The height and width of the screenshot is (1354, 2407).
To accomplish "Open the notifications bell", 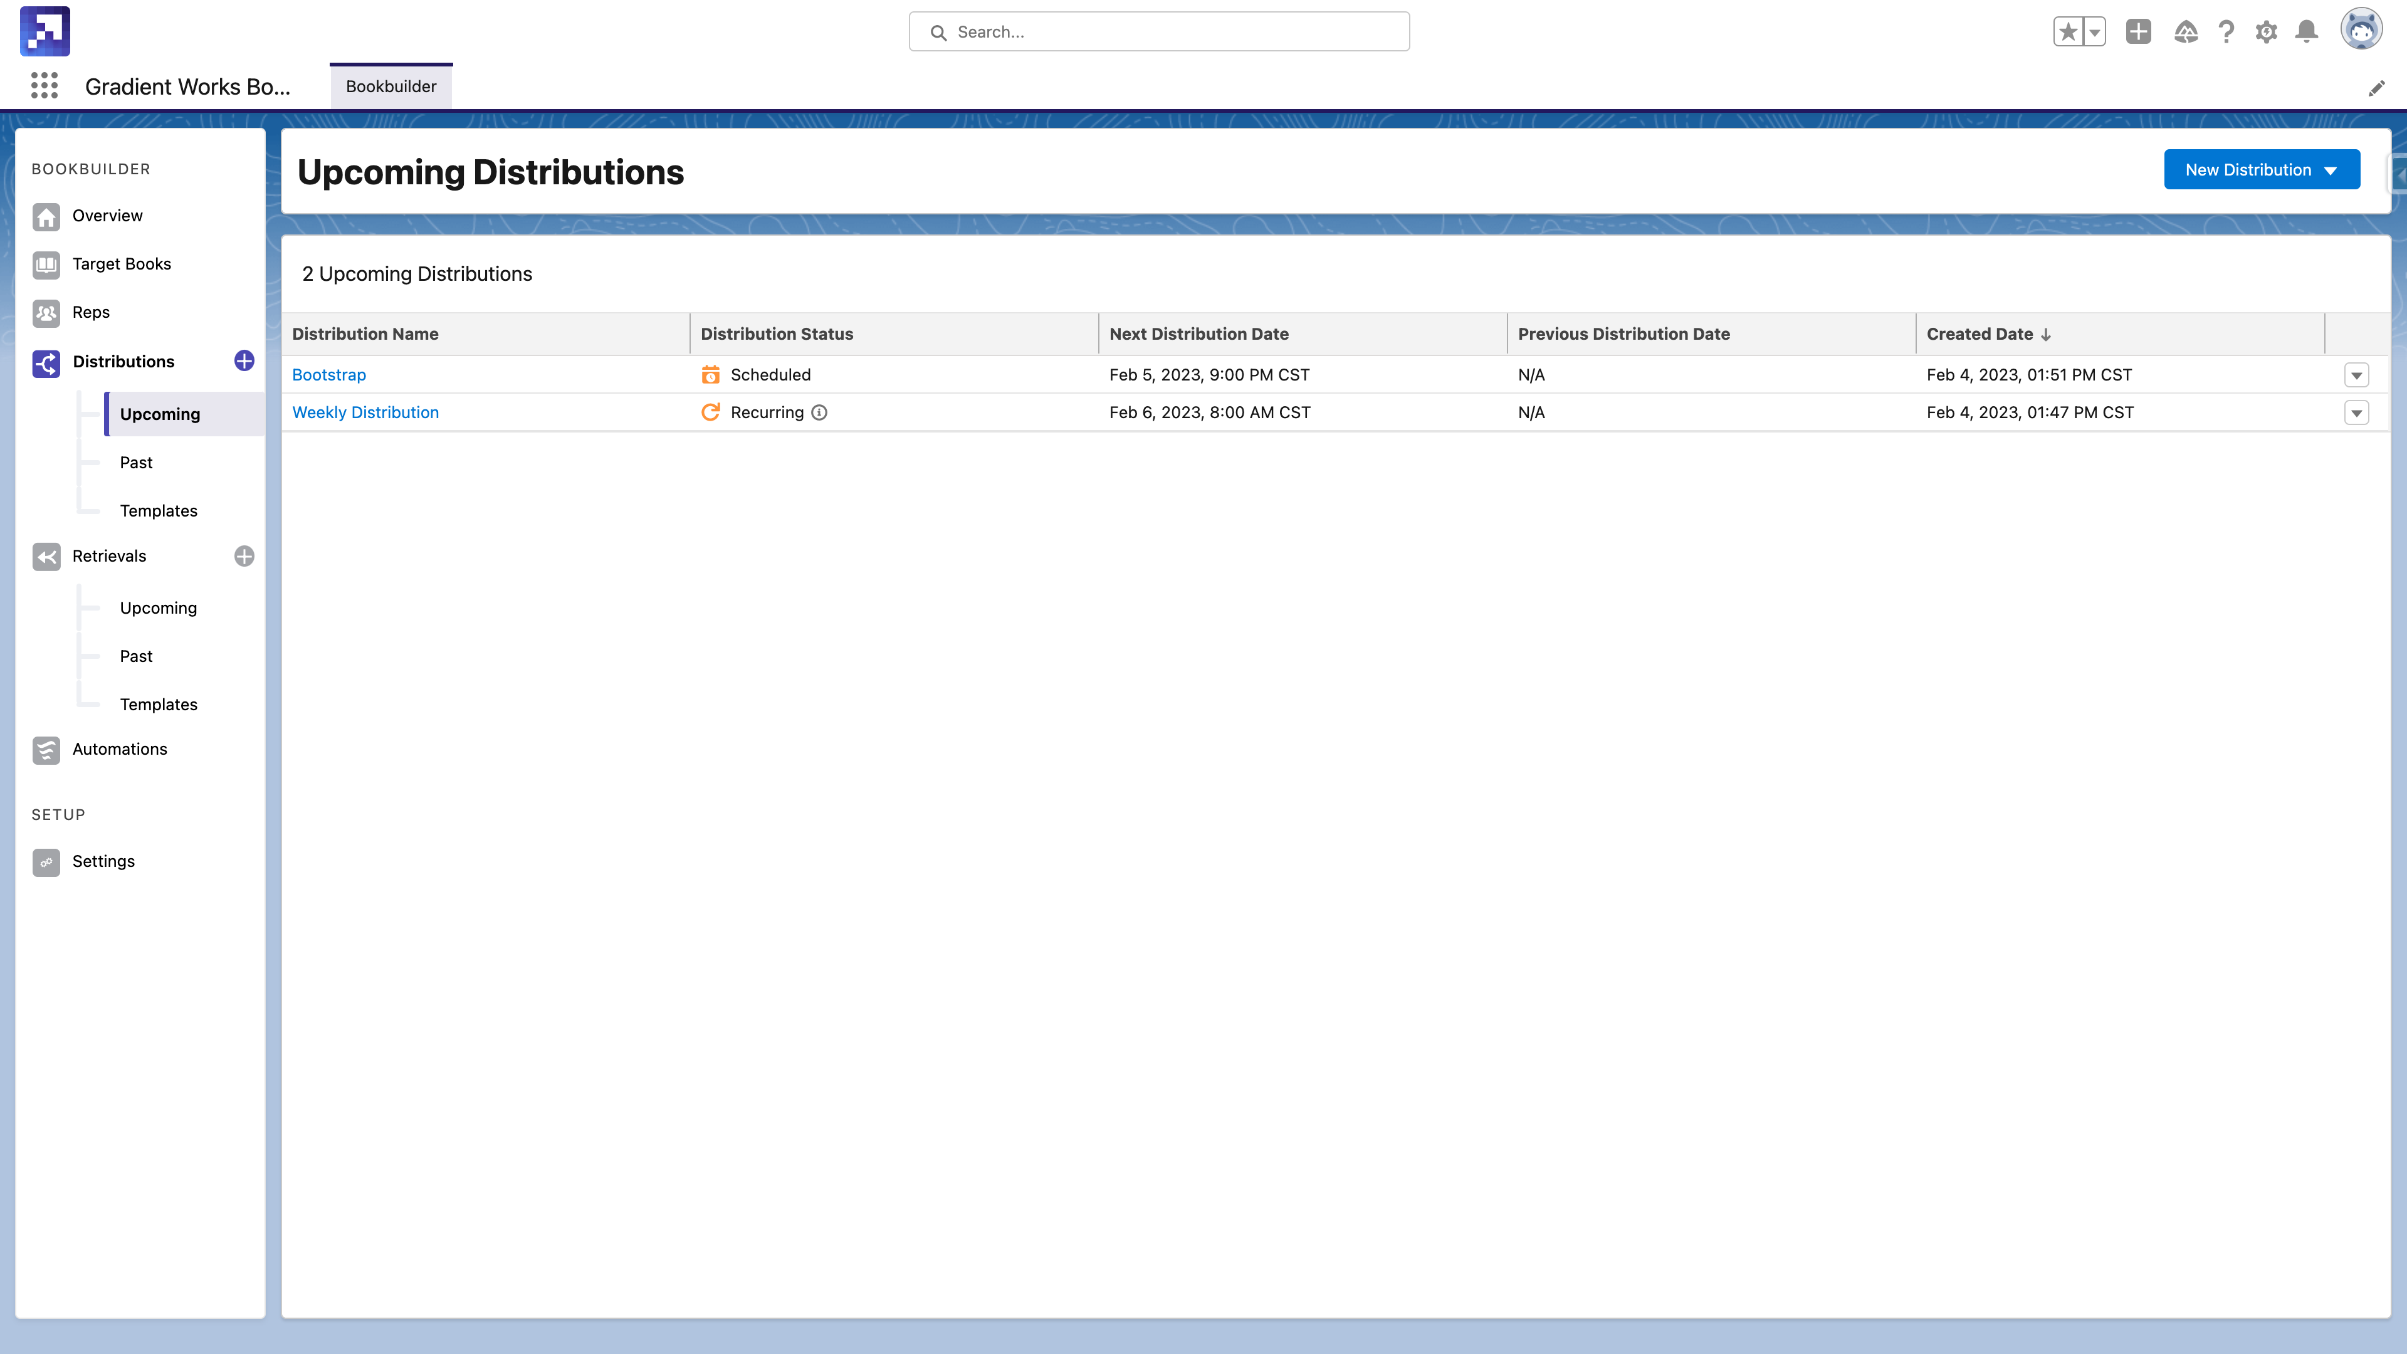I will click(2307, 32).
